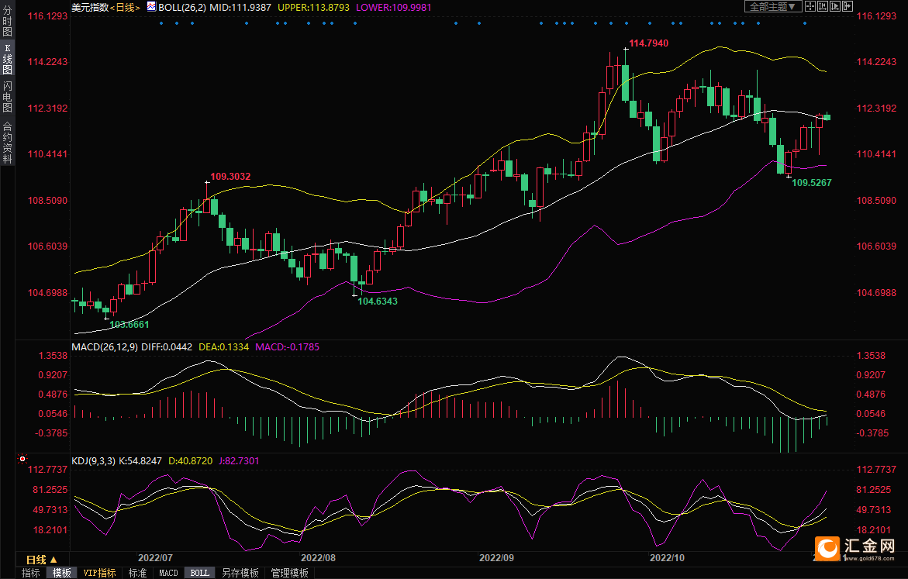Click the 2022/10 date on time axis
This screenshot has height=579, width=908.
pyautogui.click(x=667, y=557)
